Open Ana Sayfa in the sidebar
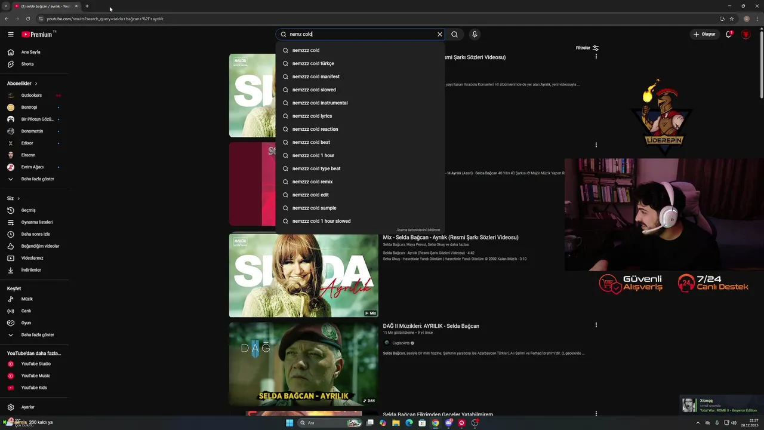Screen dimensions: 764x430 tap(34, 52)
